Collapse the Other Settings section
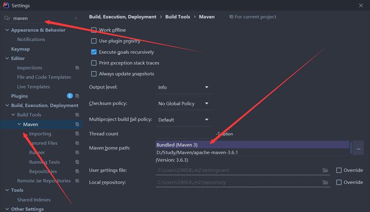Screen dimensions: 370x212 point(7,209)
